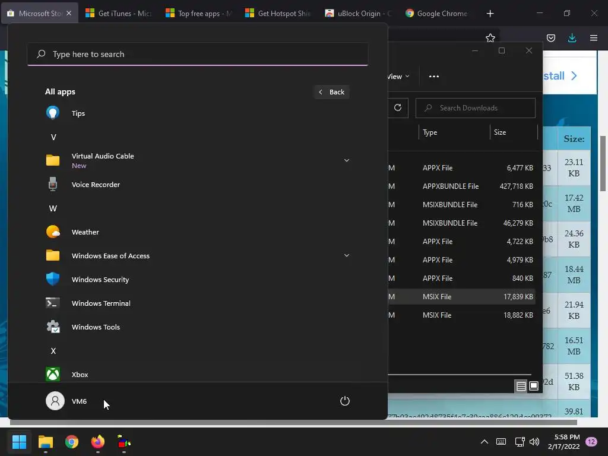
Task: Bookmark this page with the star icon
Action: (490, 38)
